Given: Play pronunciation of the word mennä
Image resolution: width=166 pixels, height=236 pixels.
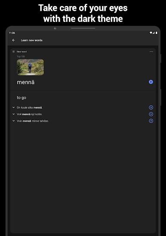Looking at the screenshot, I should point(151,82).
